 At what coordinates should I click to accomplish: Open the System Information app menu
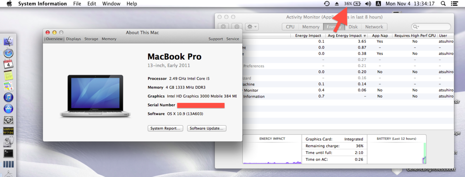pos(42,3)
